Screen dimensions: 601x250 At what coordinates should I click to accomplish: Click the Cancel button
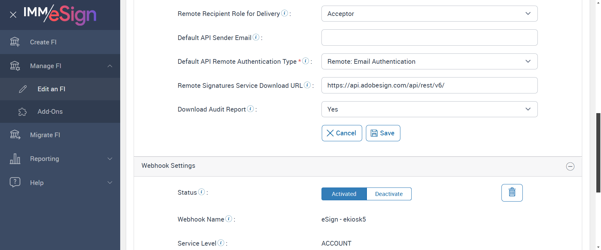pos(342,133)
